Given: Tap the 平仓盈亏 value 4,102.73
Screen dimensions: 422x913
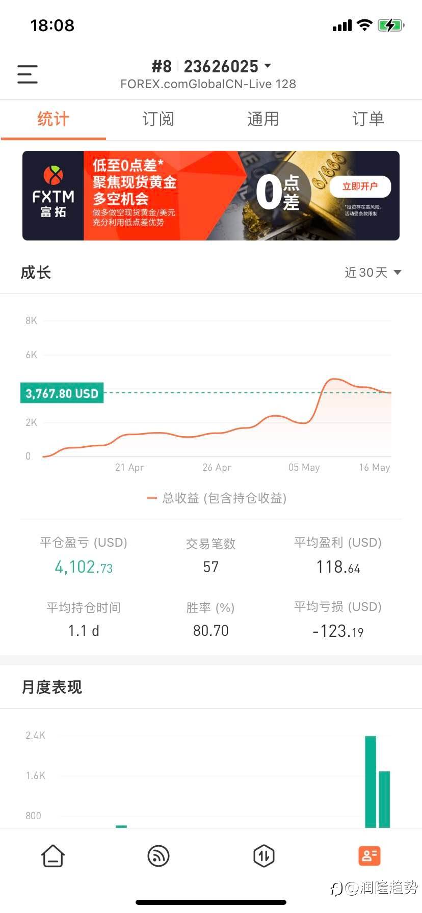Looking at the screenshot, I should tap(84, 567).
